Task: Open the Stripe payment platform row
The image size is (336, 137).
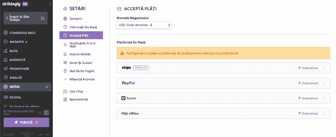Action: pyautogui.click(x=223, y=68)
